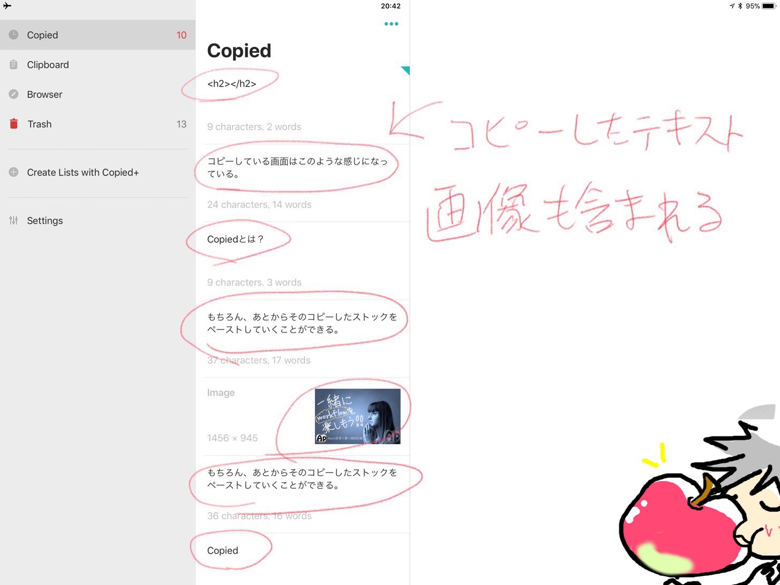Click the Clipboard icon in sidebar
780x585 pixels.
point(14,65)
